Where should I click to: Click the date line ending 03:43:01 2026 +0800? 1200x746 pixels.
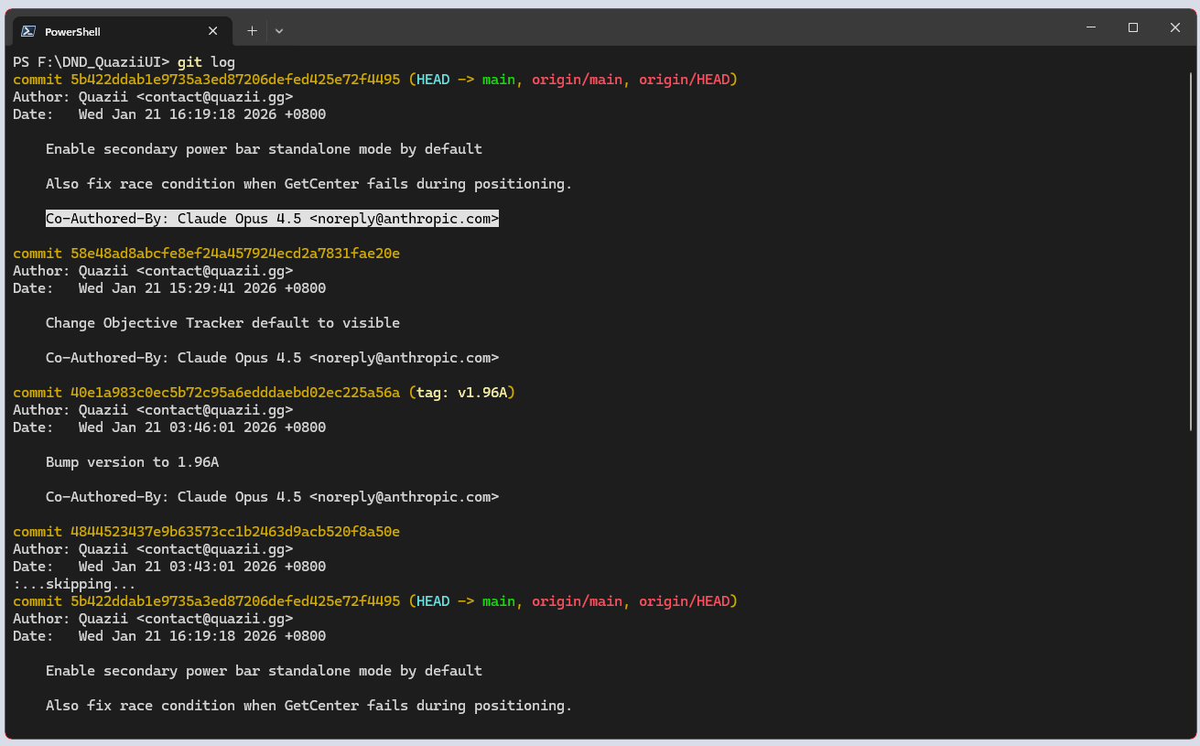tap(169, 567)
